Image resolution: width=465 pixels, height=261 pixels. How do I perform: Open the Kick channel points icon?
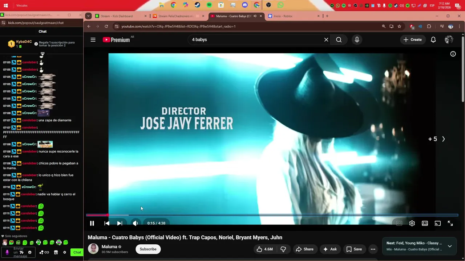44,252
